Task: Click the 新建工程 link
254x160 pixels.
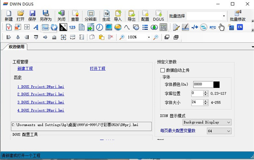Action: coord(25,68)
